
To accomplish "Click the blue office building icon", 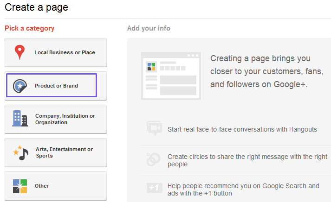I will coord(19,119).
